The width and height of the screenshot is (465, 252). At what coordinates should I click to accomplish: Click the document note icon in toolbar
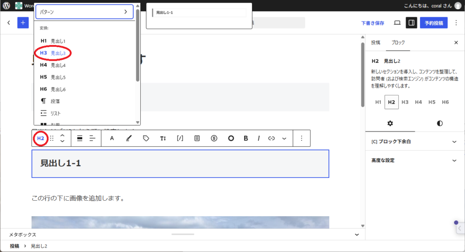click(197, 138)
